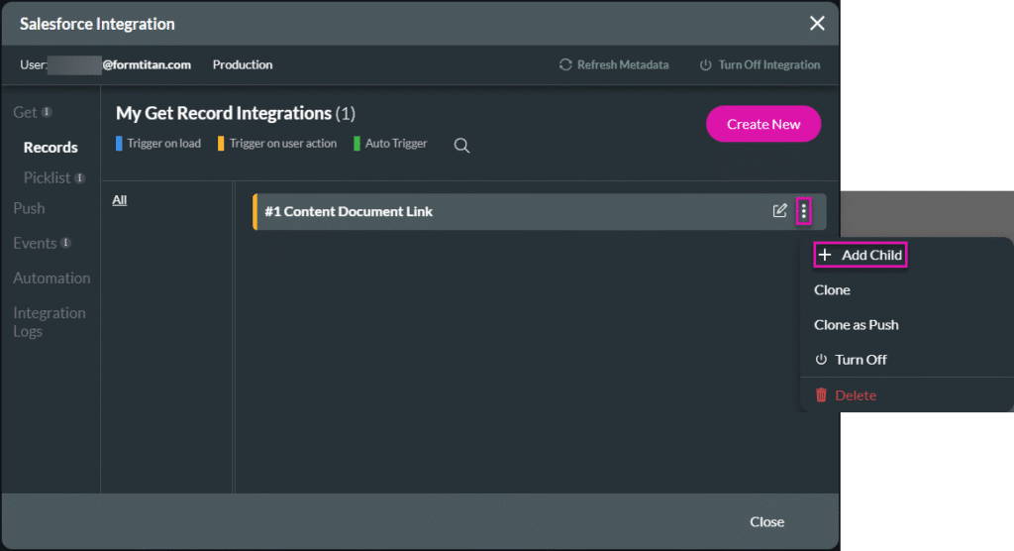Click the All filter link
The width and height of the screenshot is (1014, 551).
tap(120, 200)
